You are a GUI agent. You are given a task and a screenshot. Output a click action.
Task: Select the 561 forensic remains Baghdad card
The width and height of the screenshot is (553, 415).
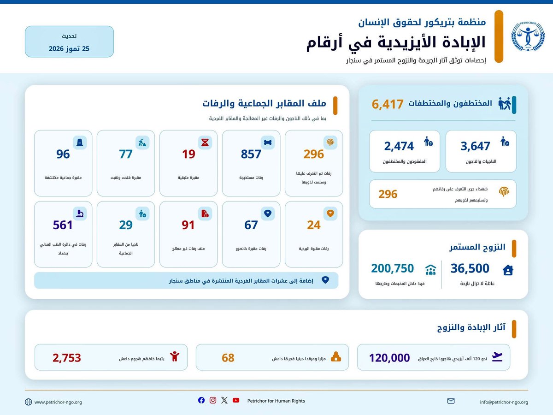click(63, 234)
